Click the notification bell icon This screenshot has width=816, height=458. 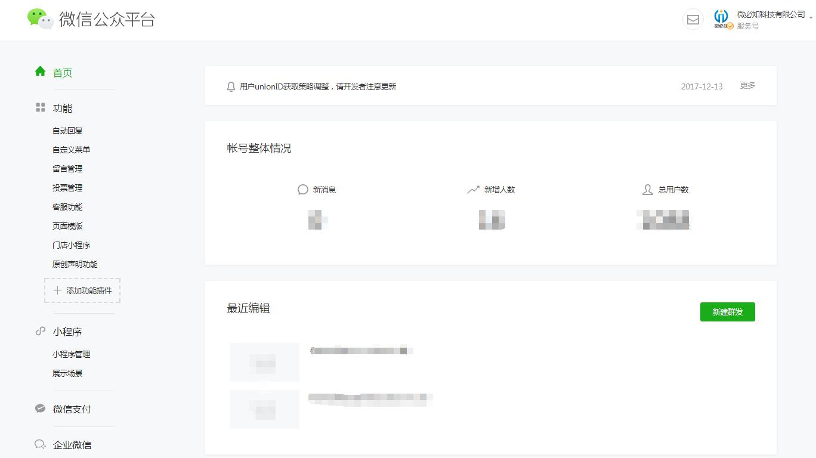coord(231,86)
